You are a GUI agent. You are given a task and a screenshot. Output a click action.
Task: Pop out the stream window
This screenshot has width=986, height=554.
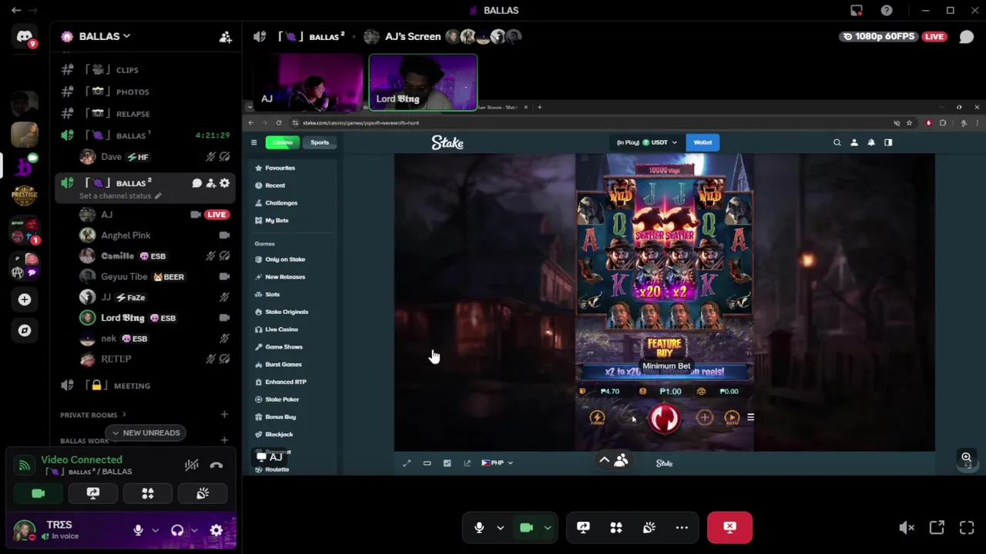937,528
